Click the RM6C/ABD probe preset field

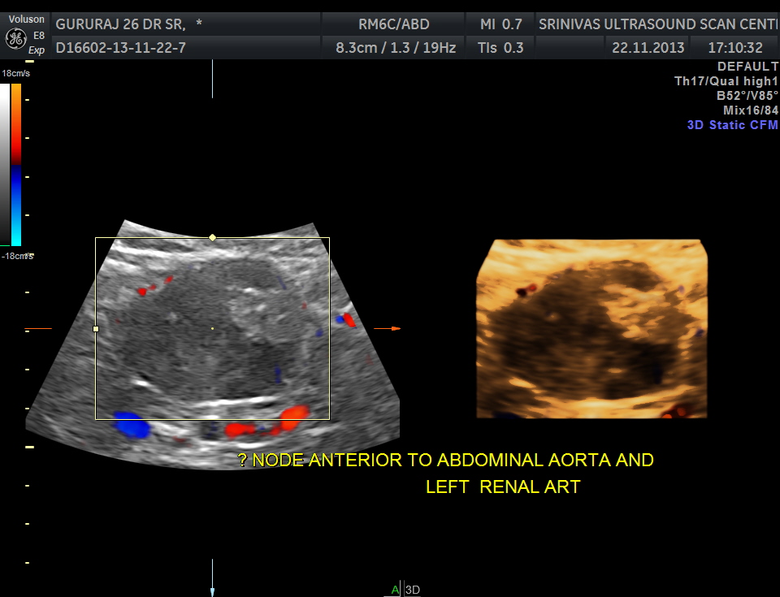(394, 24)
